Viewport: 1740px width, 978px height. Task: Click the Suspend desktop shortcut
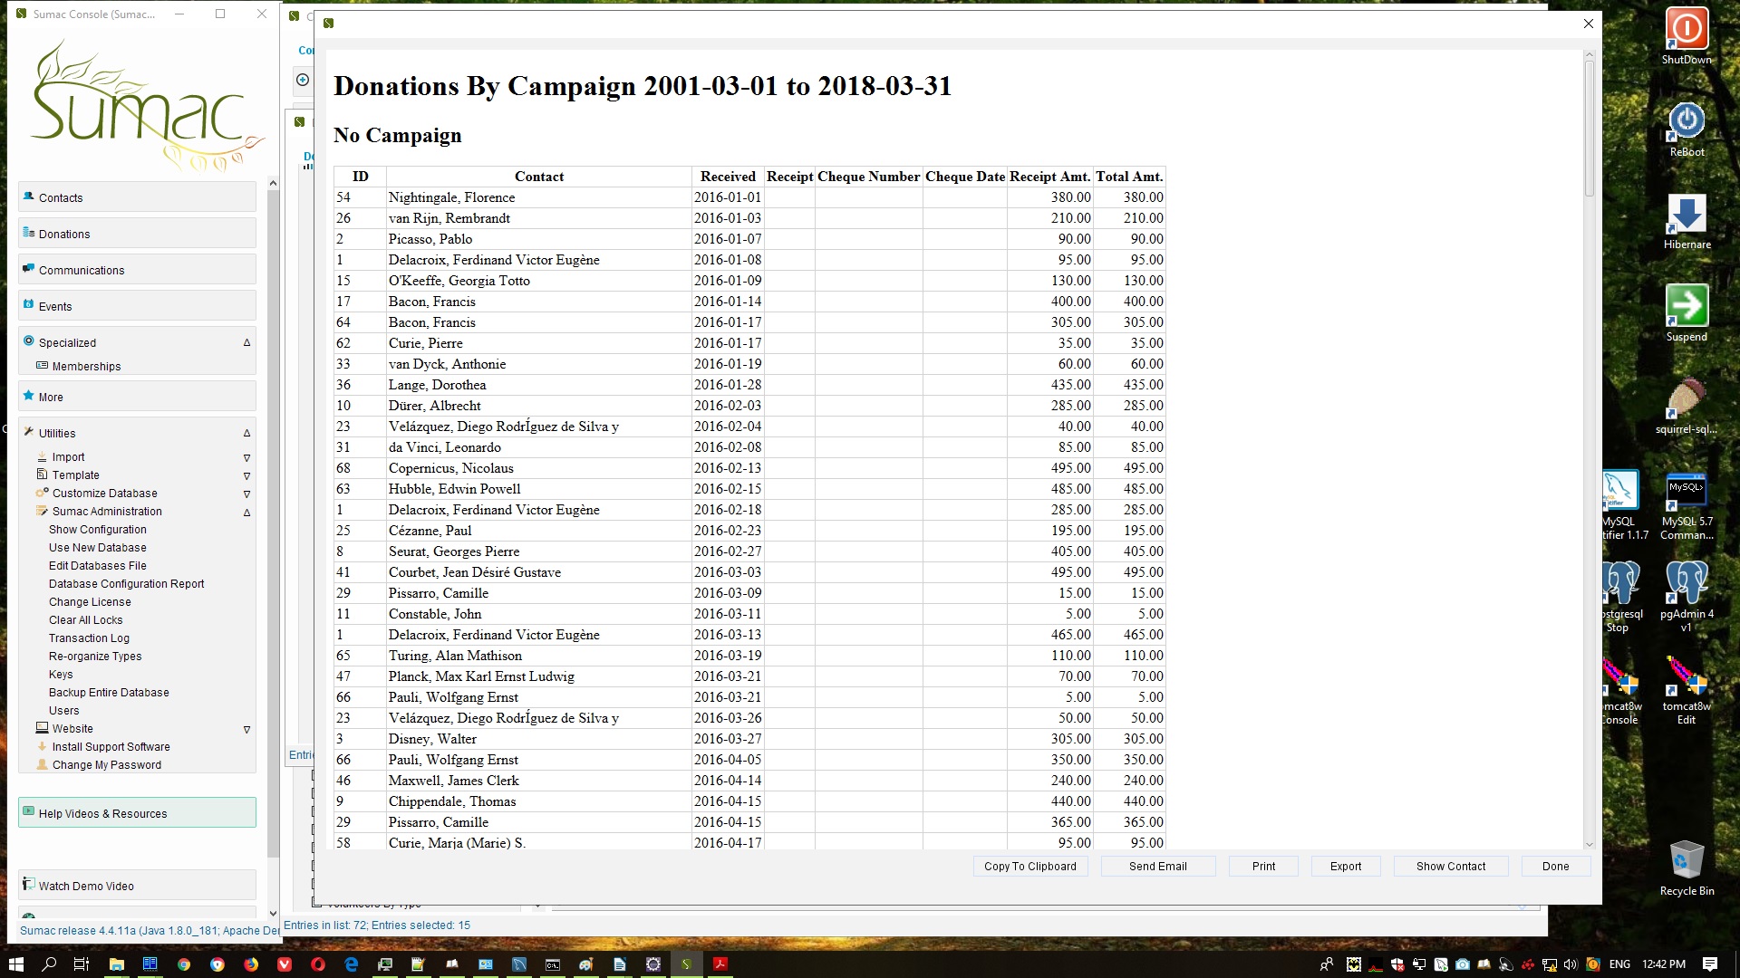[1687, 313]
